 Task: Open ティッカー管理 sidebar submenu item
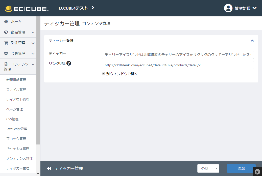18,168
